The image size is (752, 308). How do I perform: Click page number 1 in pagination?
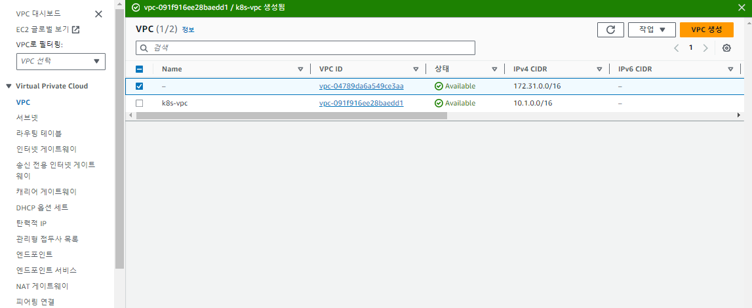coord(690,47)
